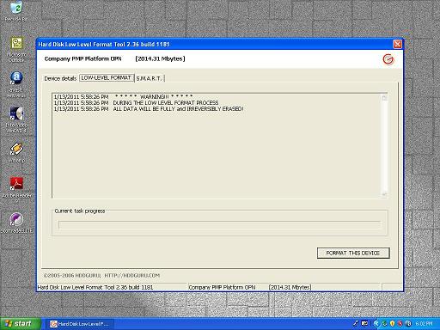The width and height of the screenshot is (440, 330).
Task: Launch Microsoft Outlook from the desktop
Action: [16, 49]
